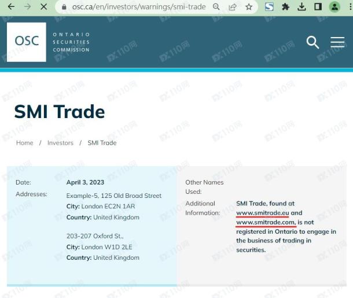Viewport: 353px width, 298px height.
Task: Open the www.smitrade.eu link
Action: click(263, 213)
